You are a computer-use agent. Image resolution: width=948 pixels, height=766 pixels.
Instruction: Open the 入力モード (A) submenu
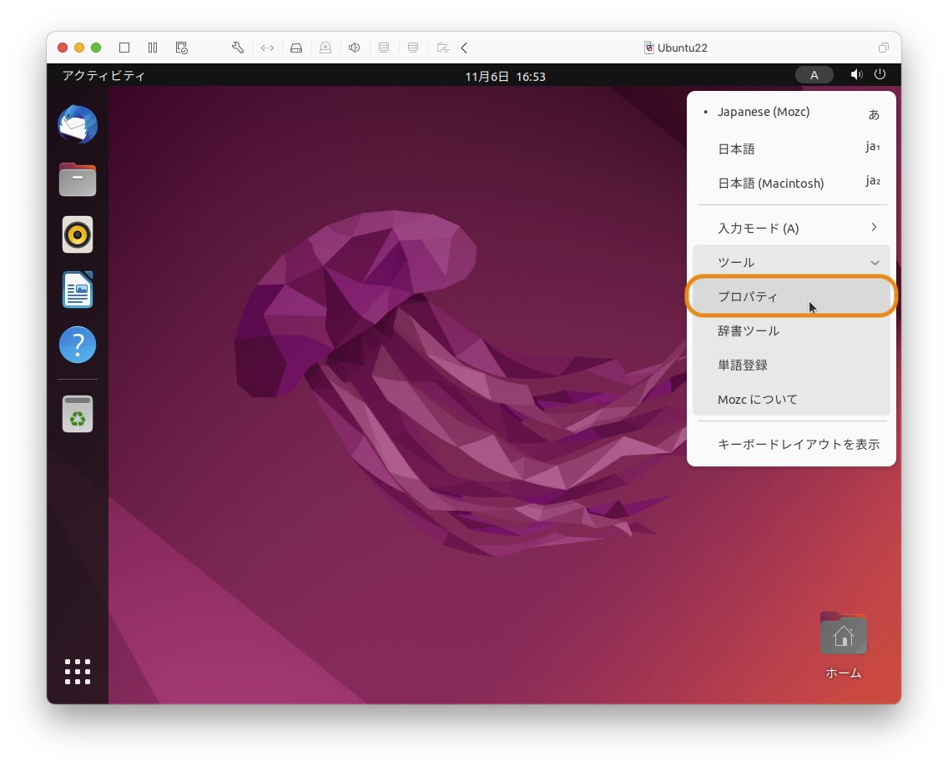(791, 227)
